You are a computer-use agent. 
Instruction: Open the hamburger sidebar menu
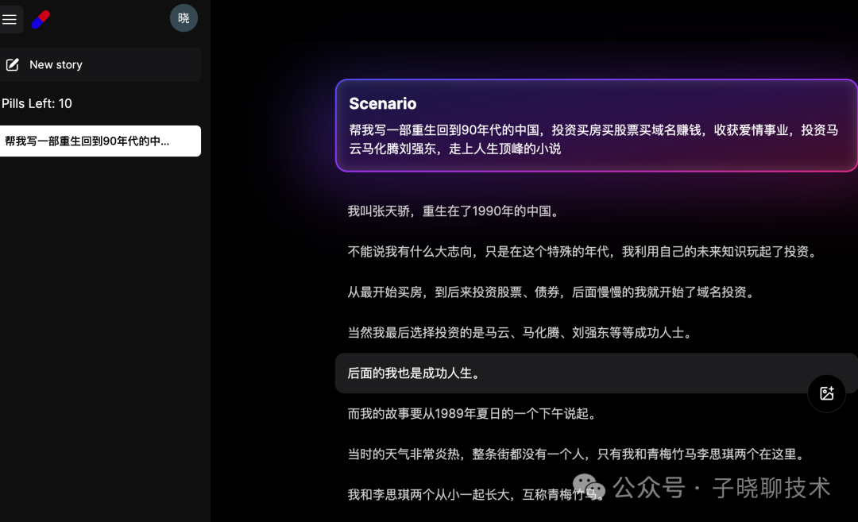coord(10,19)
